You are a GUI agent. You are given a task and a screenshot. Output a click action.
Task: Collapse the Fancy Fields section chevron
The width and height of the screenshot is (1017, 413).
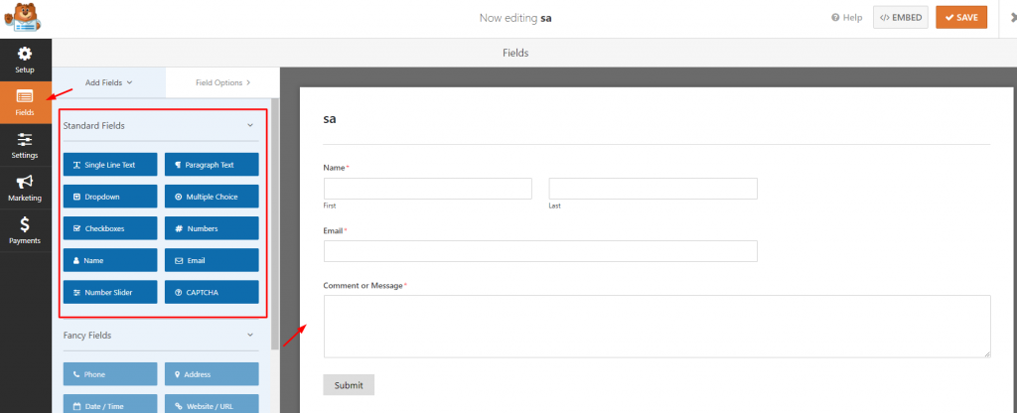pyautogui.click(x=250, y=336)
